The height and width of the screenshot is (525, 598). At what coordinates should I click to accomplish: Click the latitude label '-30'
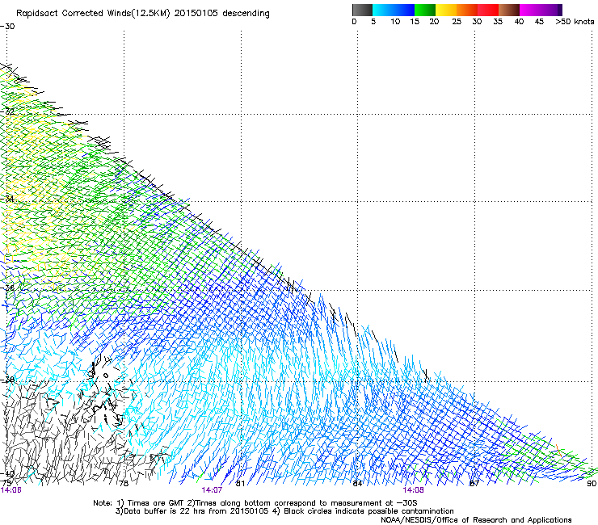[x=7, y=27]
